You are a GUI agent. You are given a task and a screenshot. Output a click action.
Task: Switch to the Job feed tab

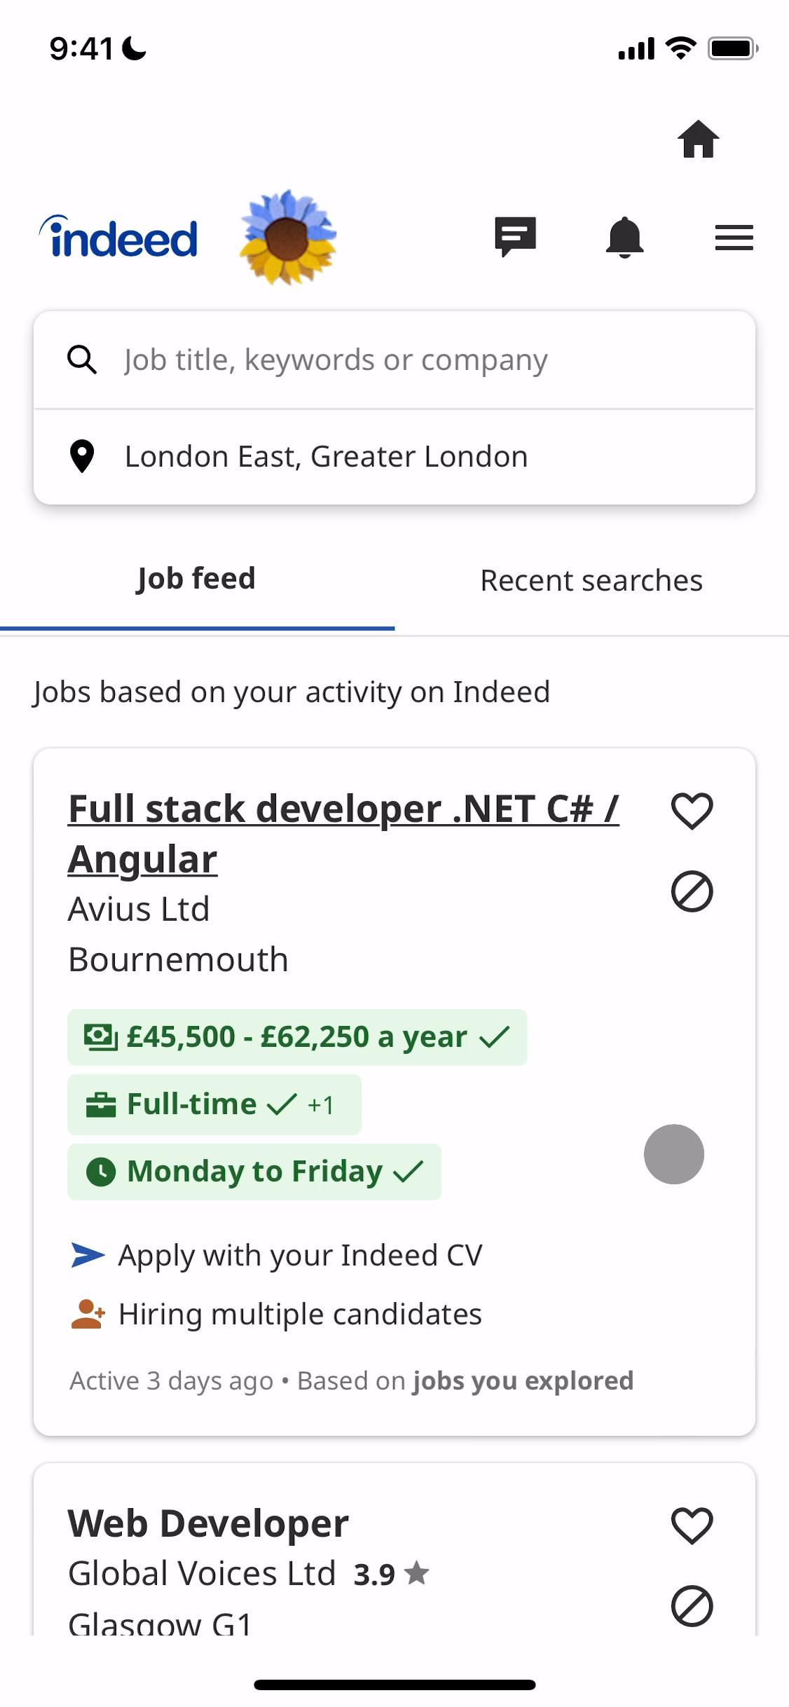[196, 580]
